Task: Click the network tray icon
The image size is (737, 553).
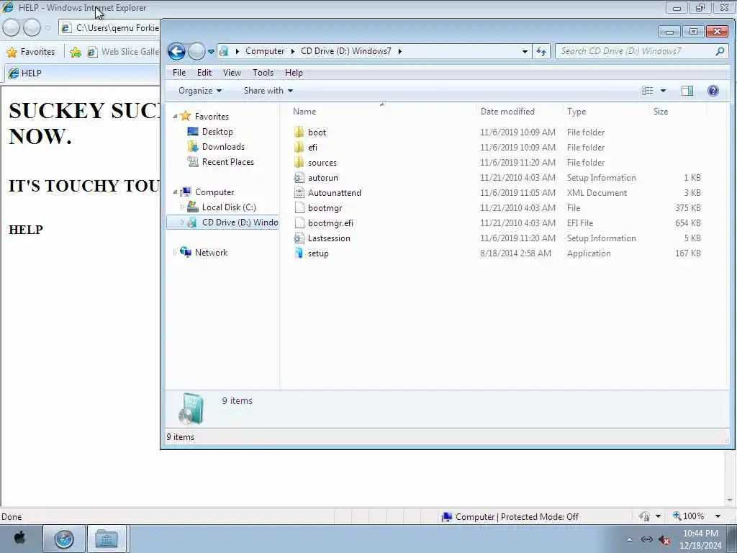Action: pyautogui.click(x=647, y=539)
